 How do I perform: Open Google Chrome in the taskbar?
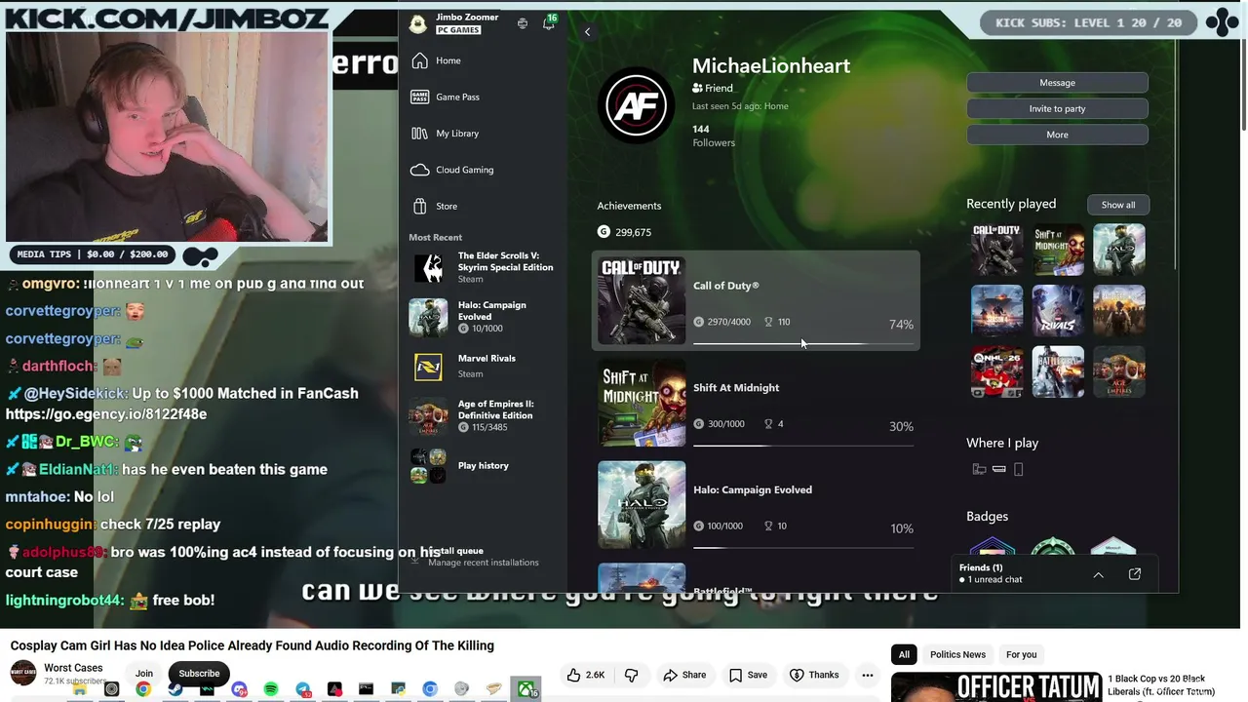coord(143,690)
